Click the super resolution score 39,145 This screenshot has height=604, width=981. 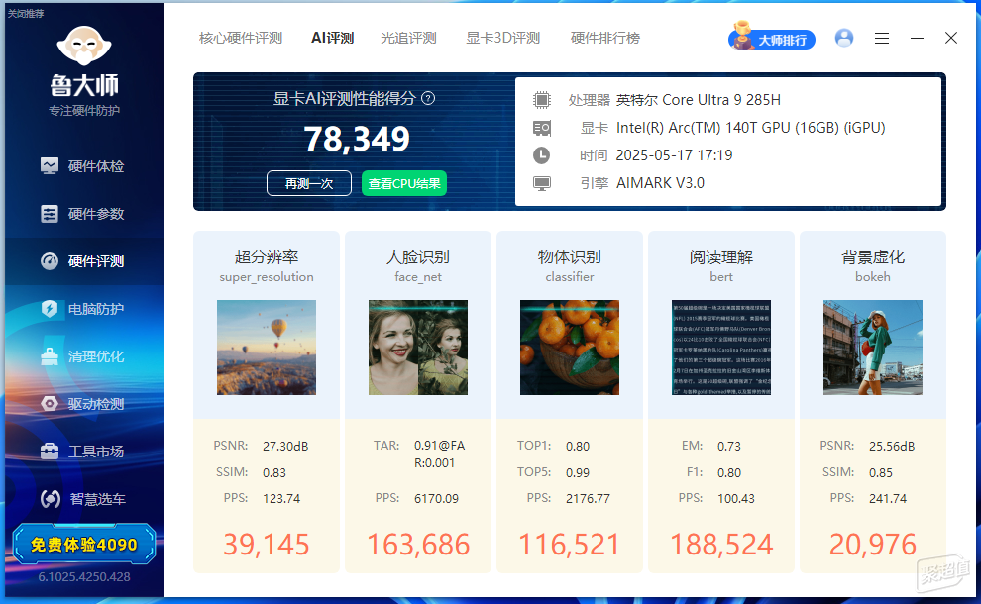267,545
